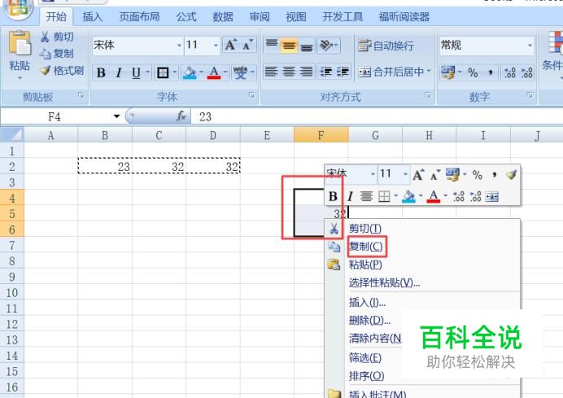Click Merge and Center (合并后居中) button
The height and width of the screenshot is (398, 563).
point(391,72)
